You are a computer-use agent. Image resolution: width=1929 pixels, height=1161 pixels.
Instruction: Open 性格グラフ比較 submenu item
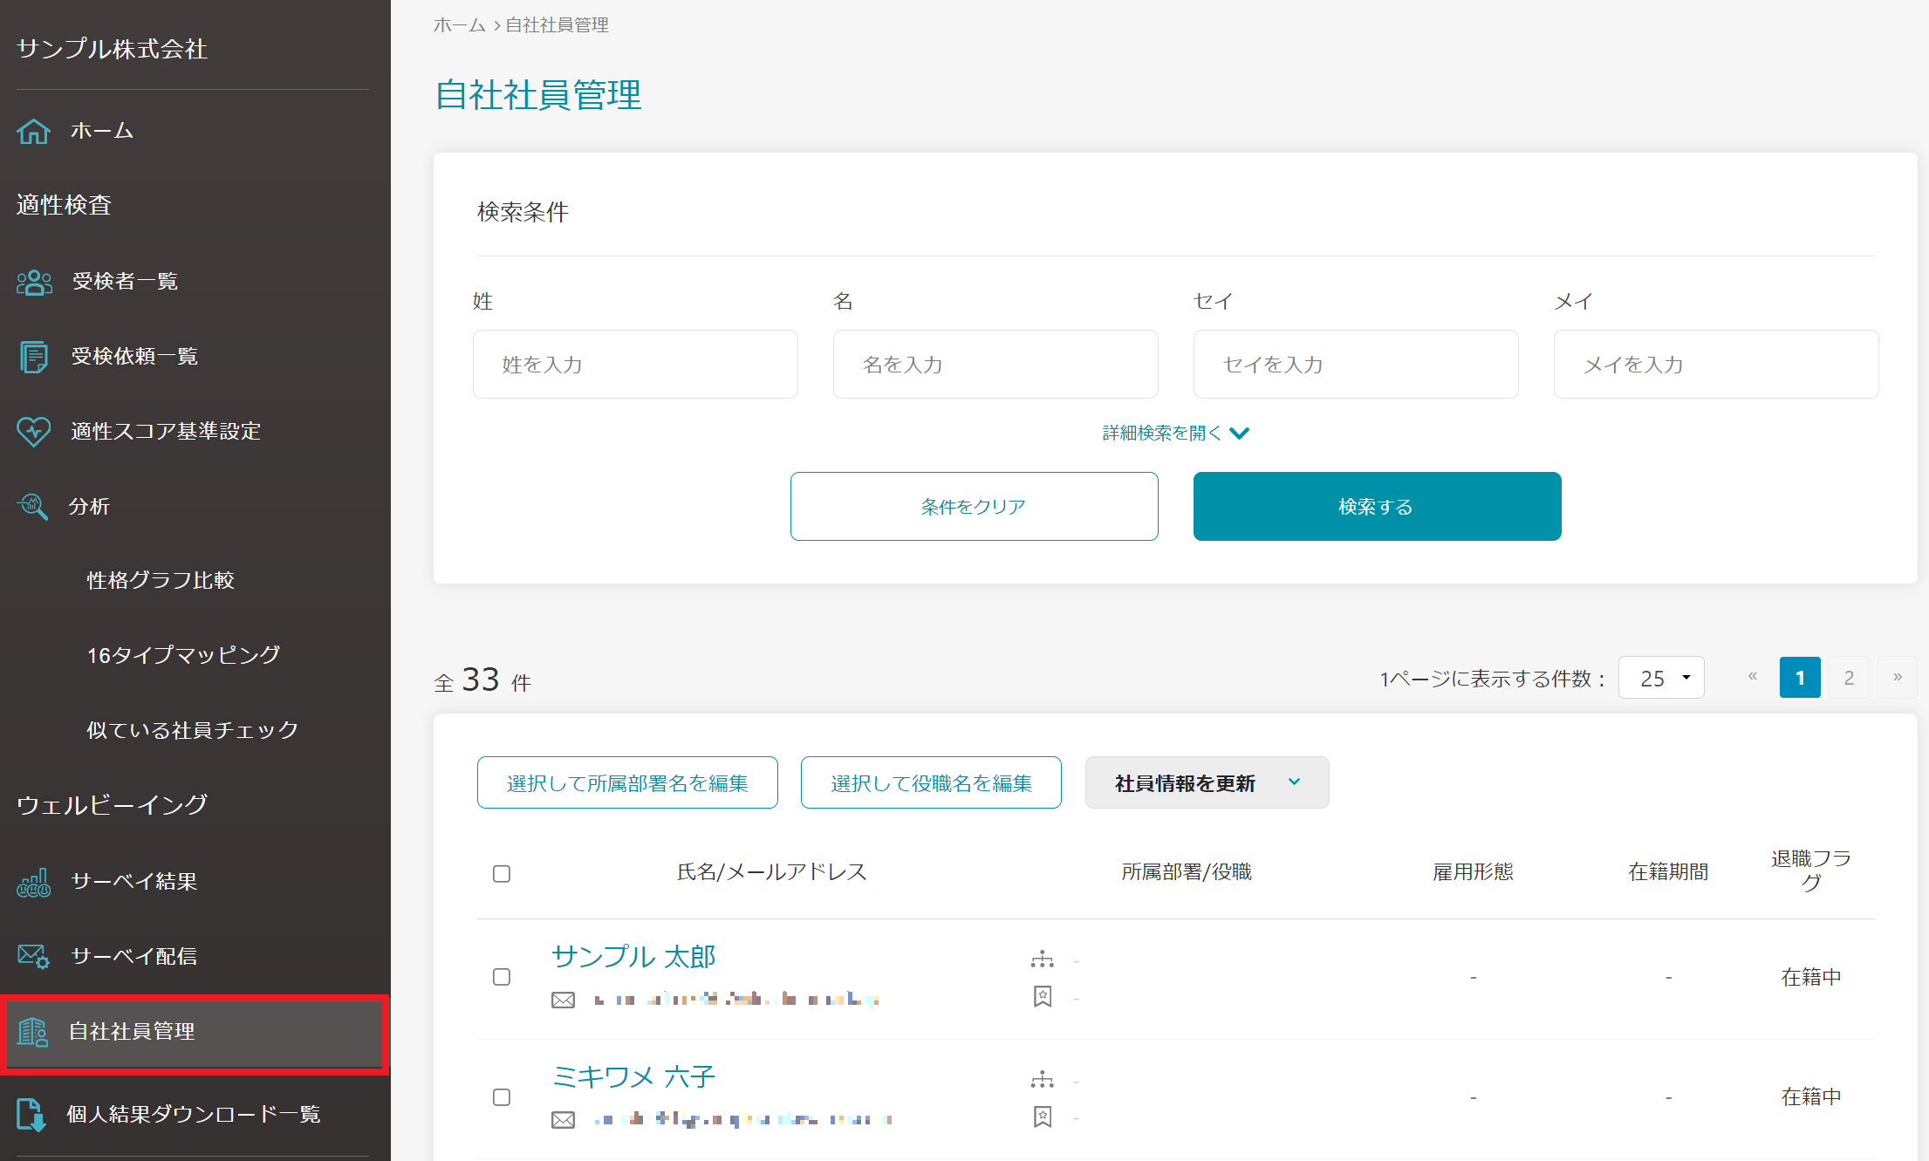(x=161, y=581)
